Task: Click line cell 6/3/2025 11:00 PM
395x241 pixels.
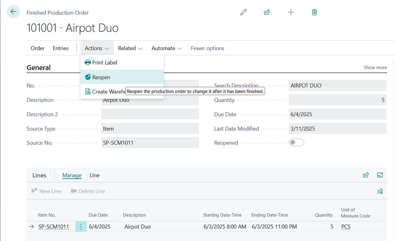Action: pyautogui.click(x=275, y=227)
